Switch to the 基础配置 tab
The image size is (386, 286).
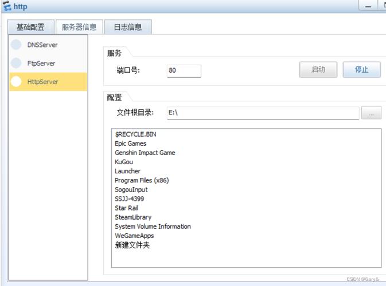30,27
